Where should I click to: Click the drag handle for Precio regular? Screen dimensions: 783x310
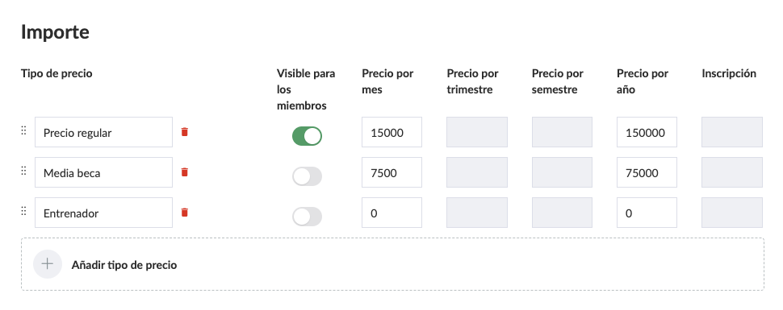[23, 130]
